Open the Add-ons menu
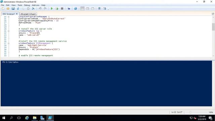The width and height of the screenshot is (215, 121). (x=36, y=5)
